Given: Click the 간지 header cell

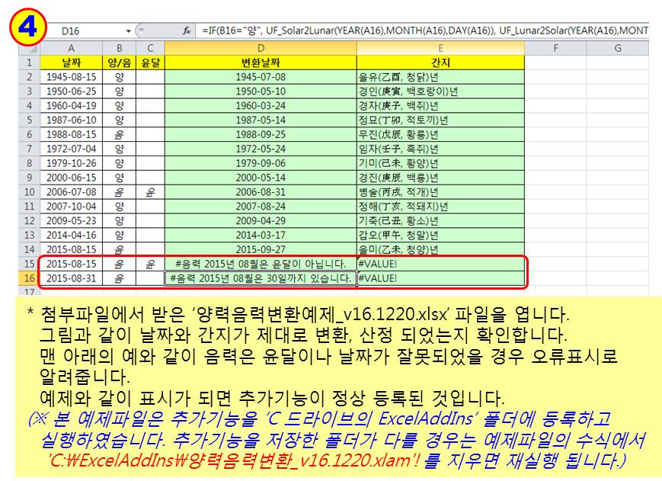Looking at the screenshot, I should pos(440,63).
